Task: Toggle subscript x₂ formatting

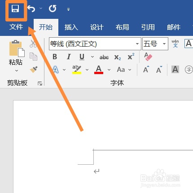Action: [x=118, y=57]
